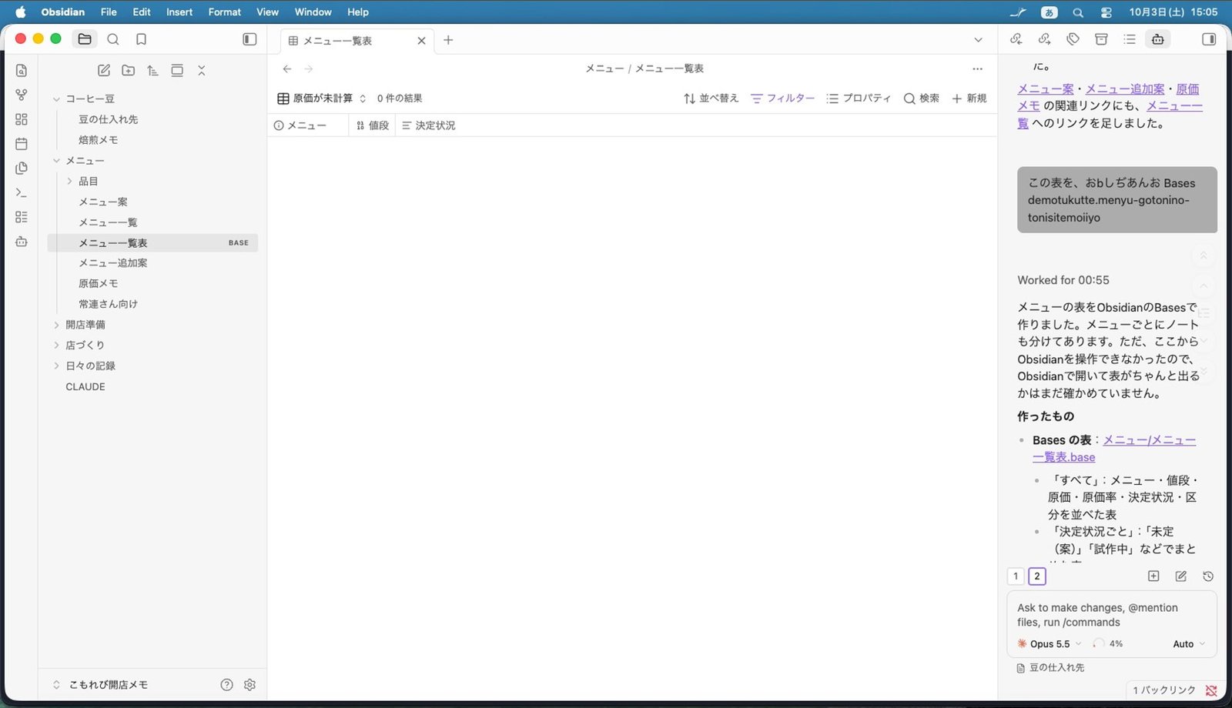Viewport: 1232px width, 708px height.
Task: Click the フィルター button
Action: coord(782,99)
